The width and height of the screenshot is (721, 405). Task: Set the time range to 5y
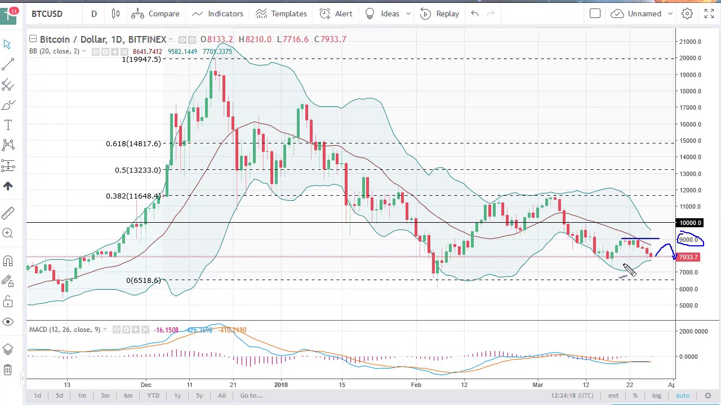199,395
